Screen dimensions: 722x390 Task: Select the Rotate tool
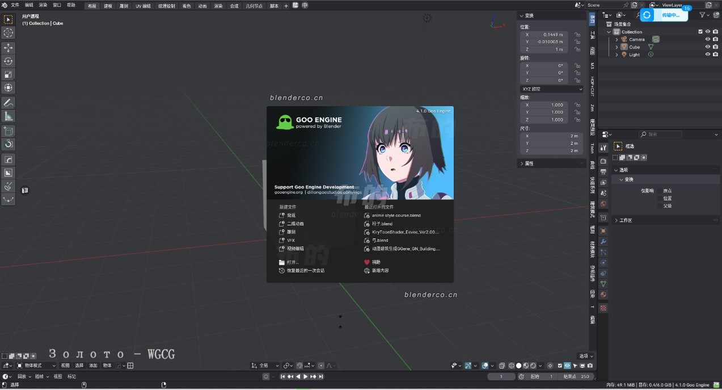tap(9, 61)
